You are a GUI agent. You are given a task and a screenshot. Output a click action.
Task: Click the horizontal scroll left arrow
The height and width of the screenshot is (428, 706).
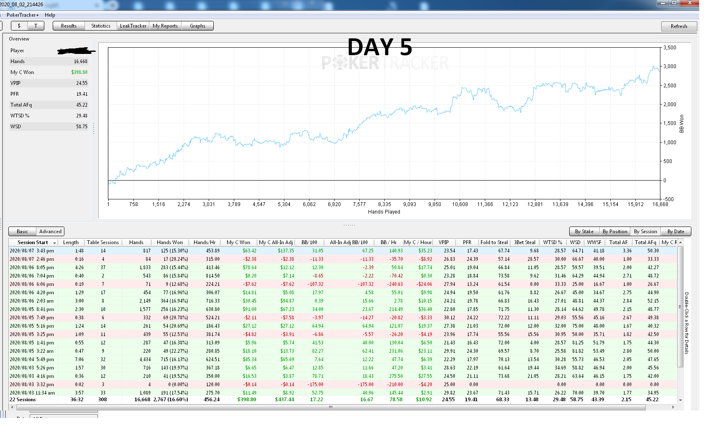tap(12, 407)
